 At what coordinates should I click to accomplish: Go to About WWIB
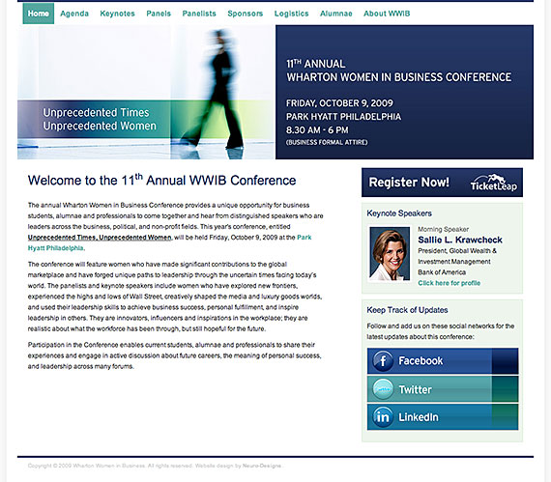(x=387, y=14)
